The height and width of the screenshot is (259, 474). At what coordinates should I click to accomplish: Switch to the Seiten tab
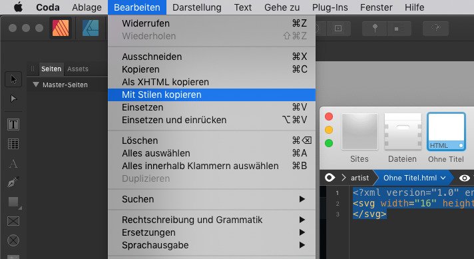pos(51,69)
